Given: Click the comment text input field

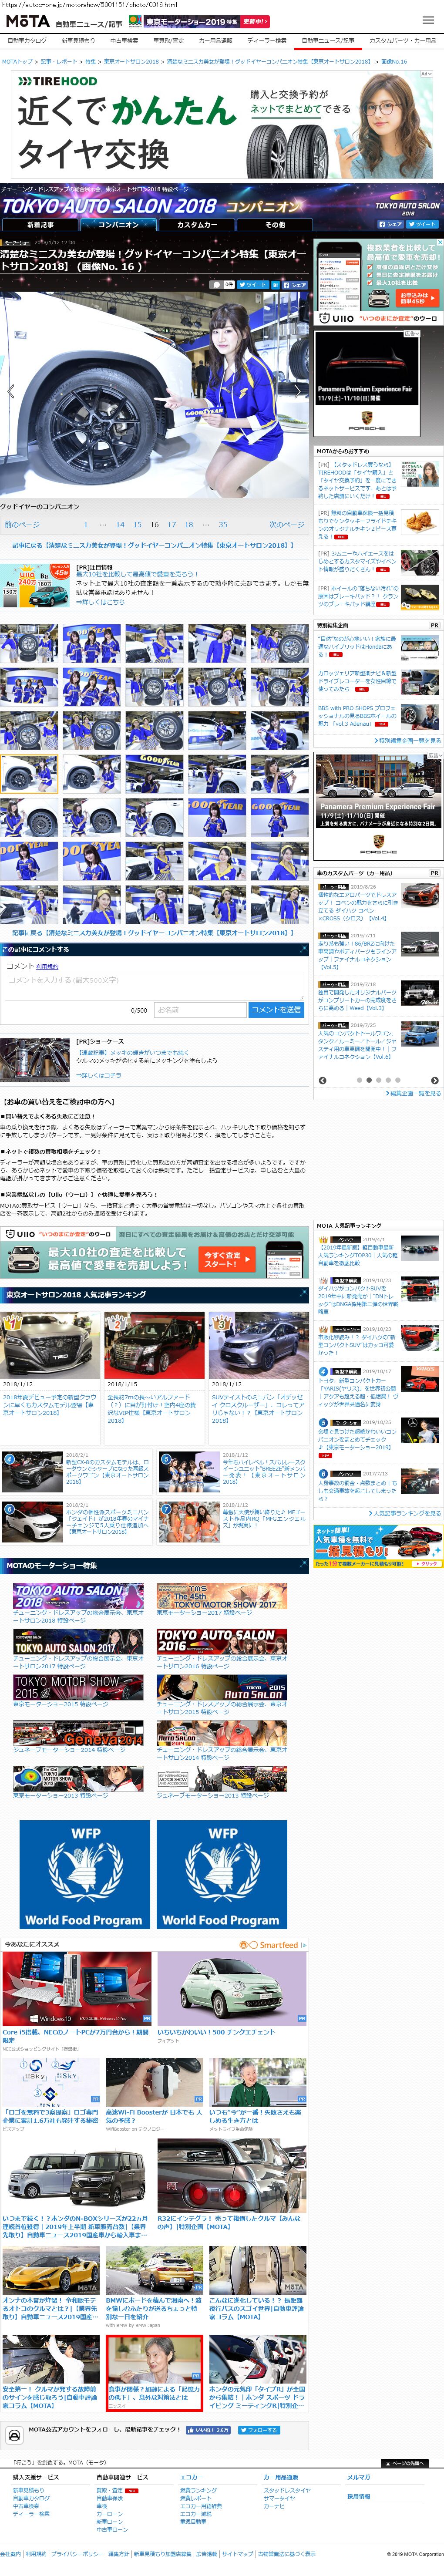Looking at the screenshot, I should click(x=154, y=987).
